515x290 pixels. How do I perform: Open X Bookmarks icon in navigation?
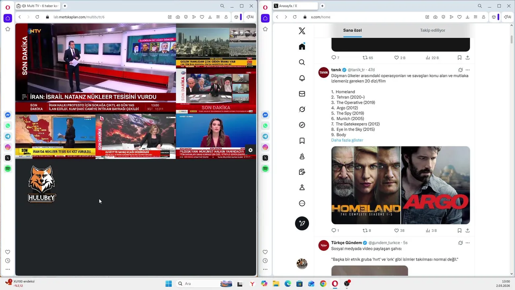pos(302,141)
